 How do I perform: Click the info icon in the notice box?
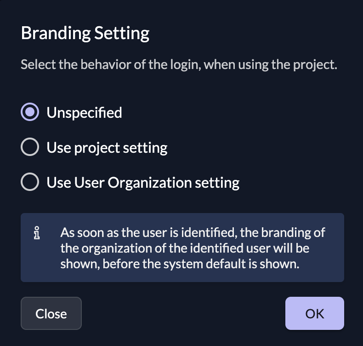click(38, 233)
